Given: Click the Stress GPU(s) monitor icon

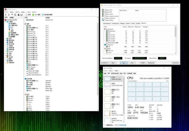Looking at the screenshot, I should pos(103,20).
